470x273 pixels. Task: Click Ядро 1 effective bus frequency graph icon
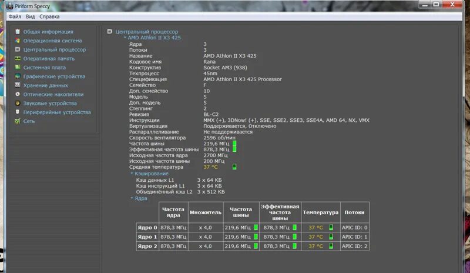tap(295, 237)
